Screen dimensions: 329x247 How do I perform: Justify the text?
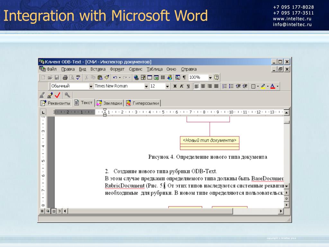[216, 86]
